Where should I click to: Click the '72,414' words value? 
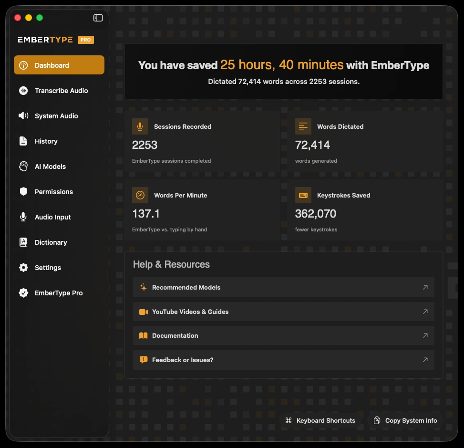(x=312, y=145)
